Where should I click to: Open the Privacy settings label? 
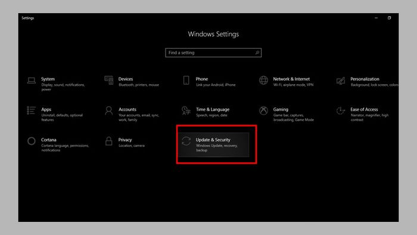[x=125, y=140]
